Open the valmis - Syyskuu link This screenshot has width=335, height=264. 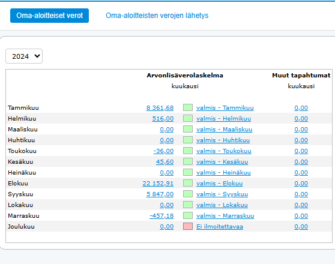click(x=222, y=194)
